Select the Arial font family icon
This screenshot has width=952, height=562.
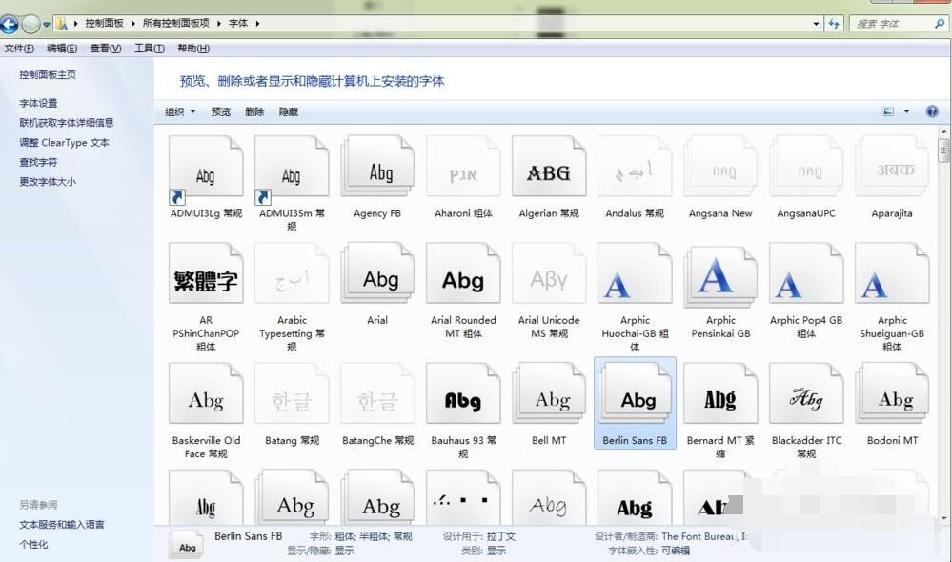coord(377,273)
